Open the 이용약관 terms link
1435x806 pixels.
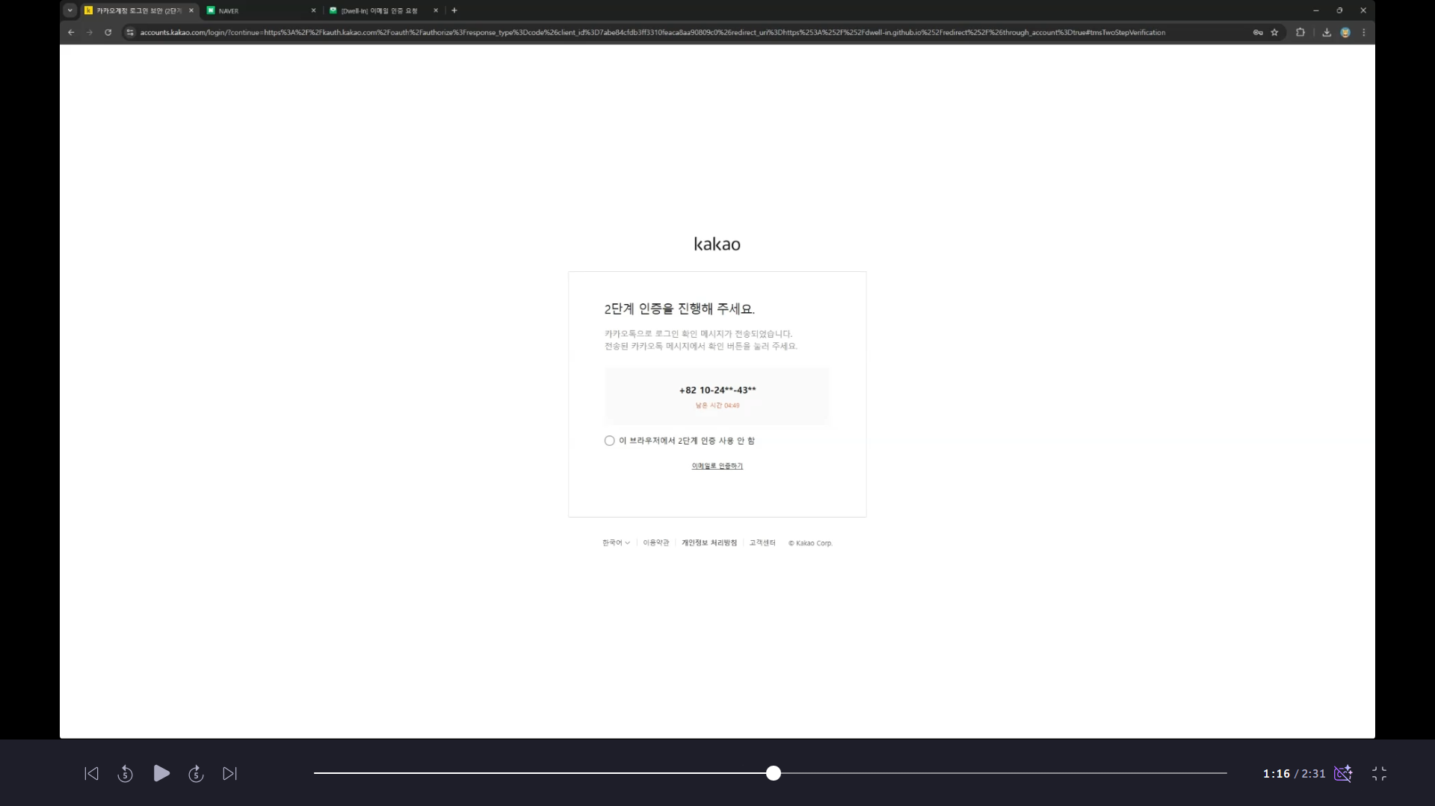click(x=655, y=543)
